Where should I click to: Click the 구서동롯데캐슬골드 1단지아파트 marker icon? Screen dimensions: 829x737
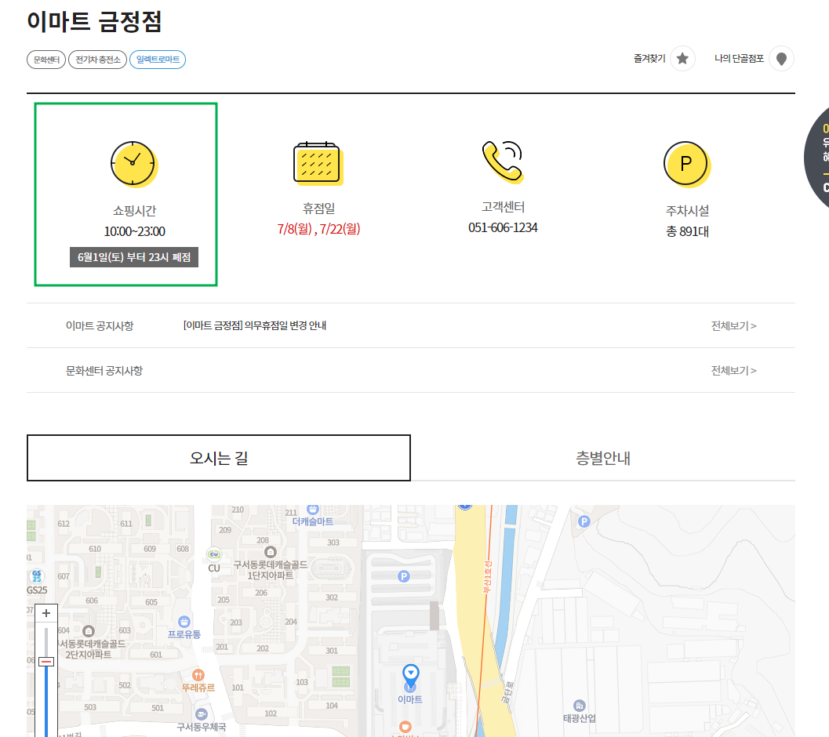(x=270, y=553)
